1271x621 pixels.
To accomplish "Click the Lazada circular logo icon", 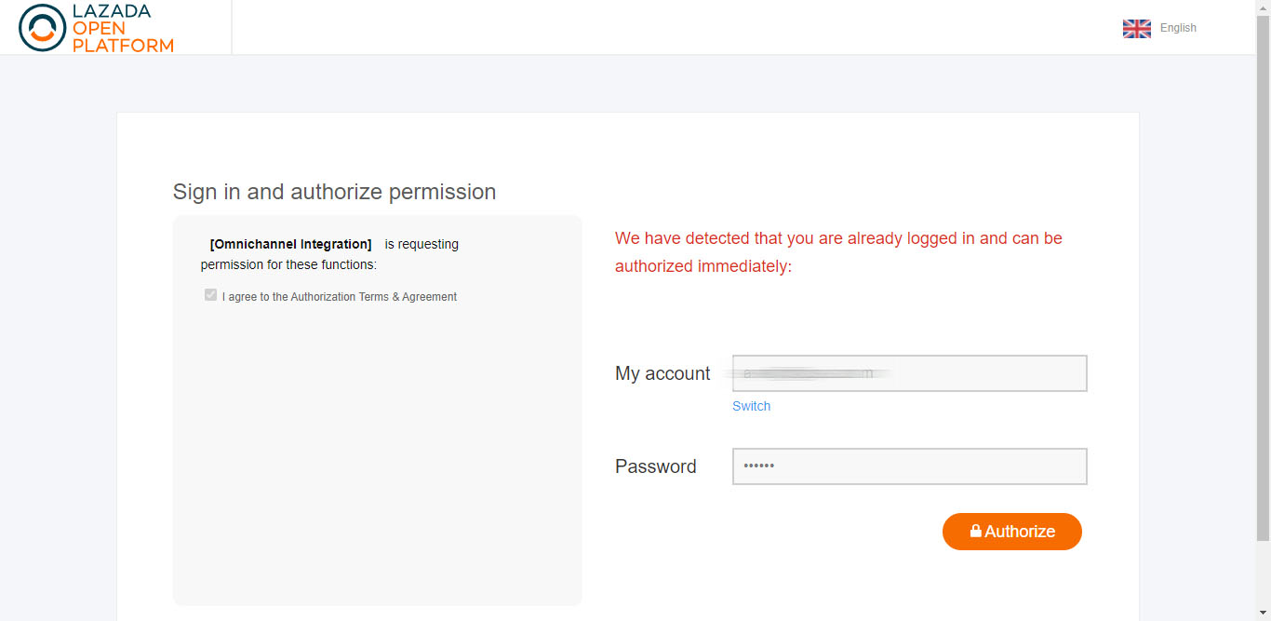I will coord(42,27).
